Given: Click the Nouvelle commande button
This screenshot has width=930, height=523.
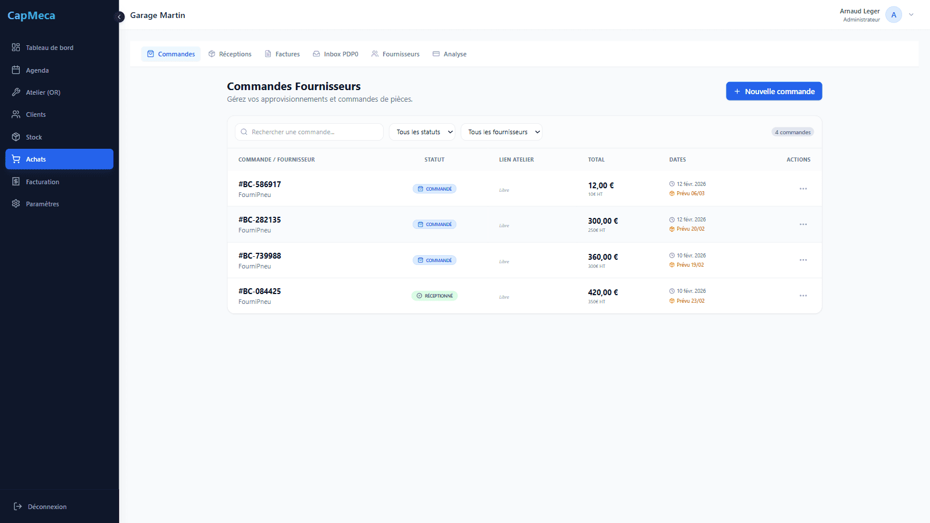Looking at the screenshot, I should [x=774, y=91].
